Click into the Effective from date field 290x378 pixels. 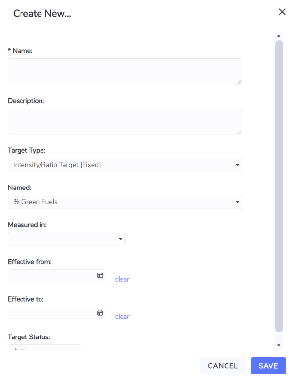[x=52, y=275]
